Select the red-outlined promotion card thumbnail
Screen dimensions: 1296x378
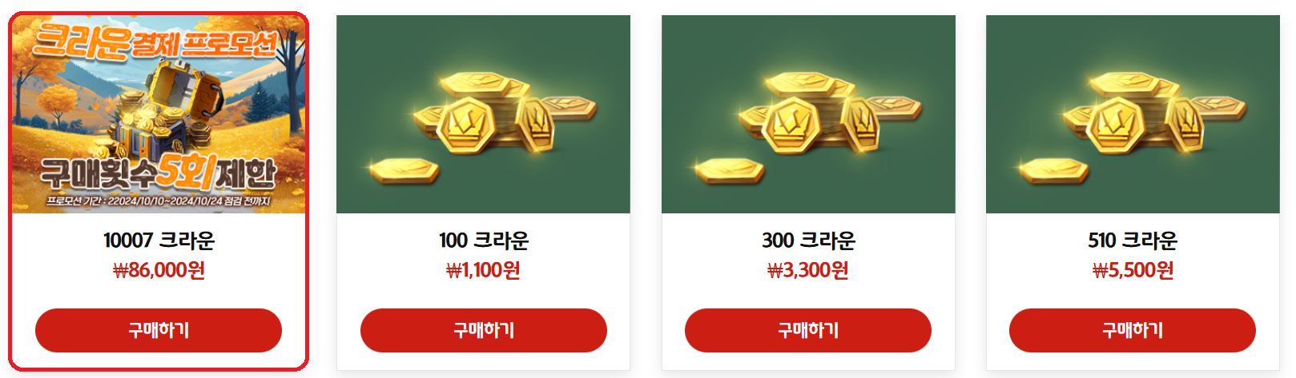tap(159, 114)
